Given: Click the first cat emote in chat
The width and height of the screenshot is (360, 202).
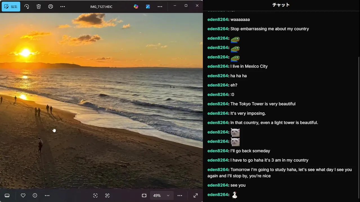Looking at the screenshot, I should click(235, 132).
